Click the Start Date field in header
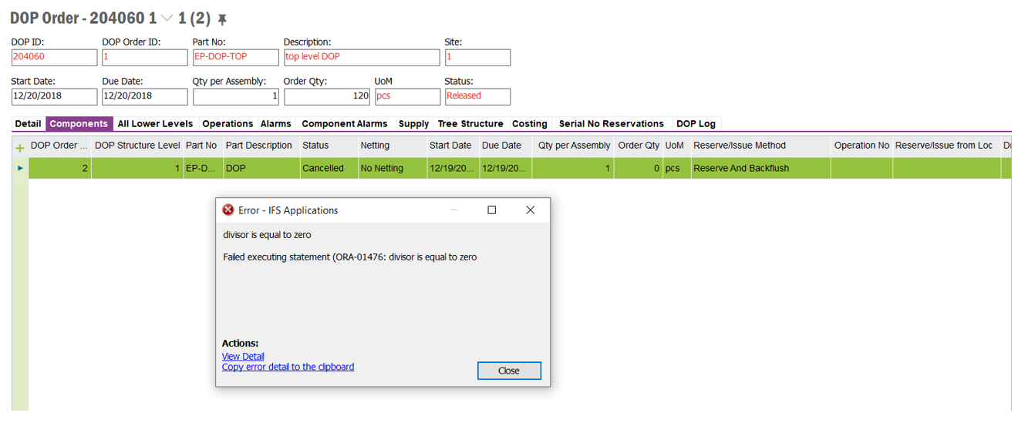1035x426 pixels. click(x=54, y=96)
